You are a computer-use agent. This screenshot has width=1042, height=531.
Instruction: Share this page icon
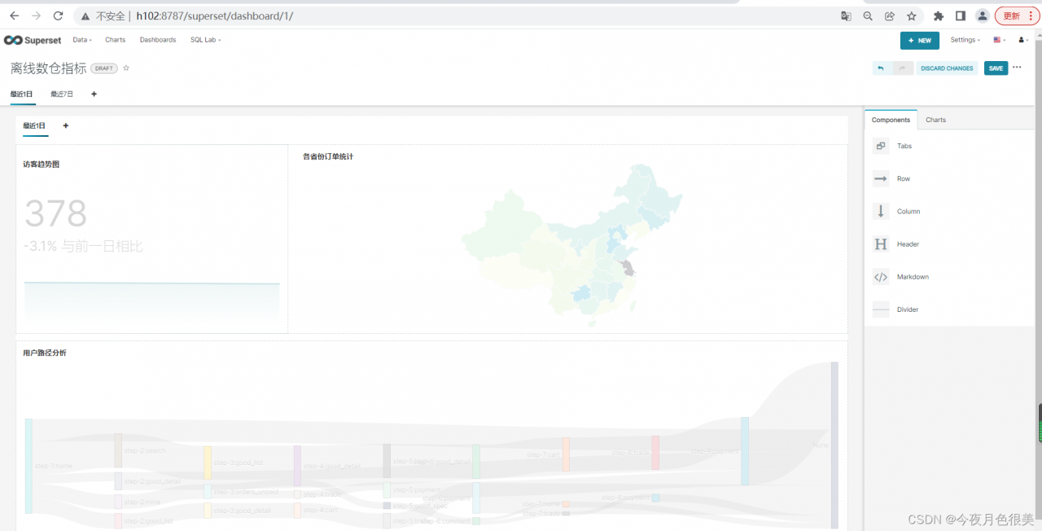[x=890, y=15]
